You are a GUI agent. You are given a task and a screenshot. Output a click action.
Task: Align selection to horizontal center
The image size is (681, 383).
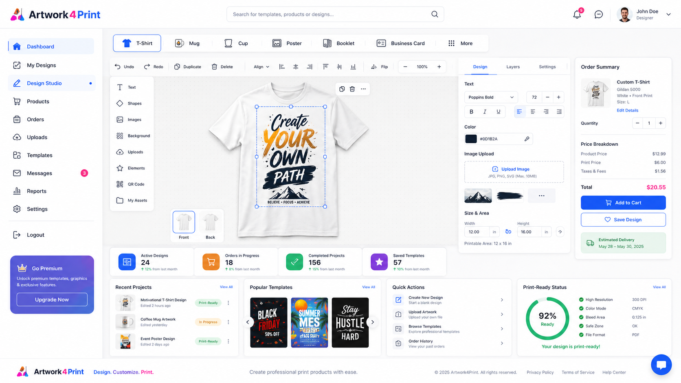pyautogui.click(x=296, y=67)
